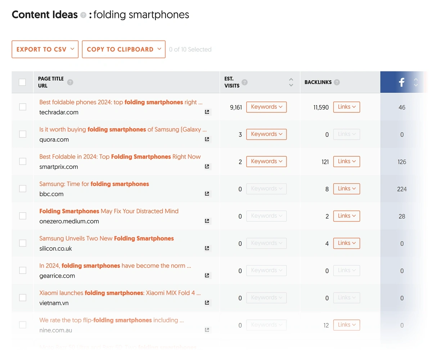This screenshot has height=350, width=432.
Task: Click the Facebook icon in the column header
Action: 401,82
